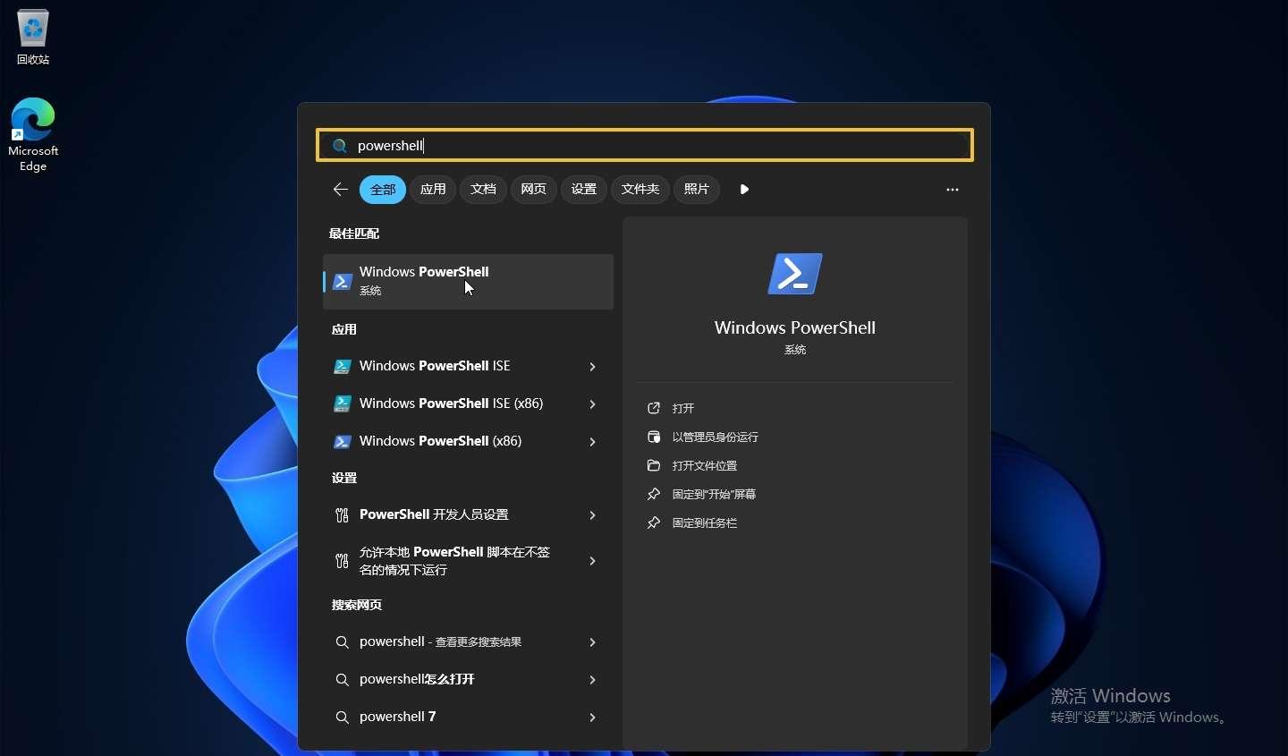Open Windows PowerShell ISE (x86) result text

point(451,403)
